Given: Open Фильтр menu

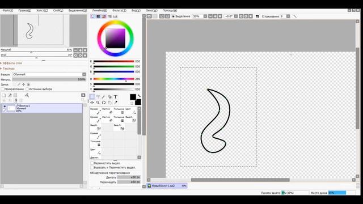Looking at the screenshot, I should tap(119, 10).
